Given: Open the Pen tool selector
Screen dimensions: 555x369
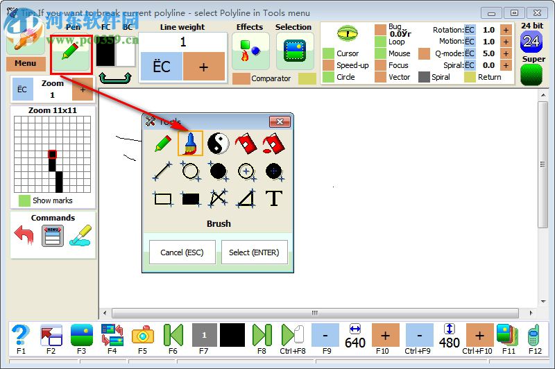Looking at the screenshot, I should (x=71, y=52).
